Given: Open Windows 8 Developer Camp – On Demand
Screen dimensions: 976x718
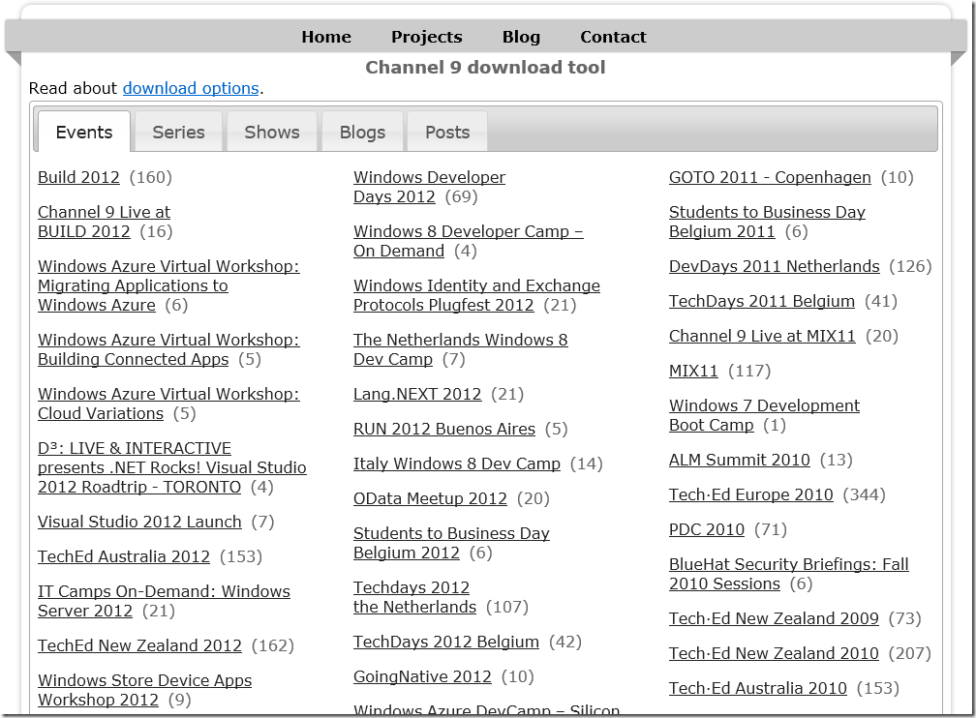Looking at the screenshot, I should pos(468,241).
